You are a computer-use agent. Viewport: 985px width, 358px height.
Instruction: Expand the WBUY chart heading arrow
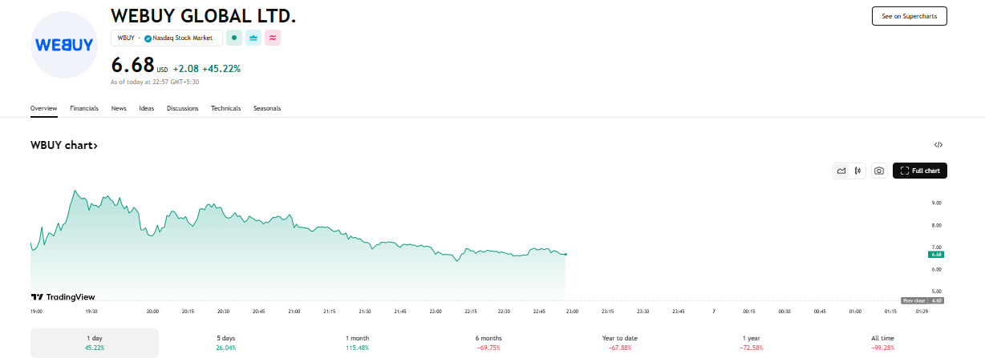(x=95, y=146)
